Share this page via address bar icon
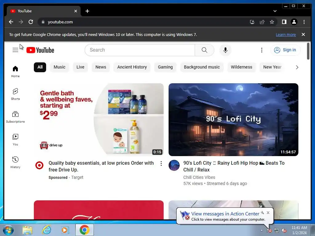315x236 pixels. [262, 22]
